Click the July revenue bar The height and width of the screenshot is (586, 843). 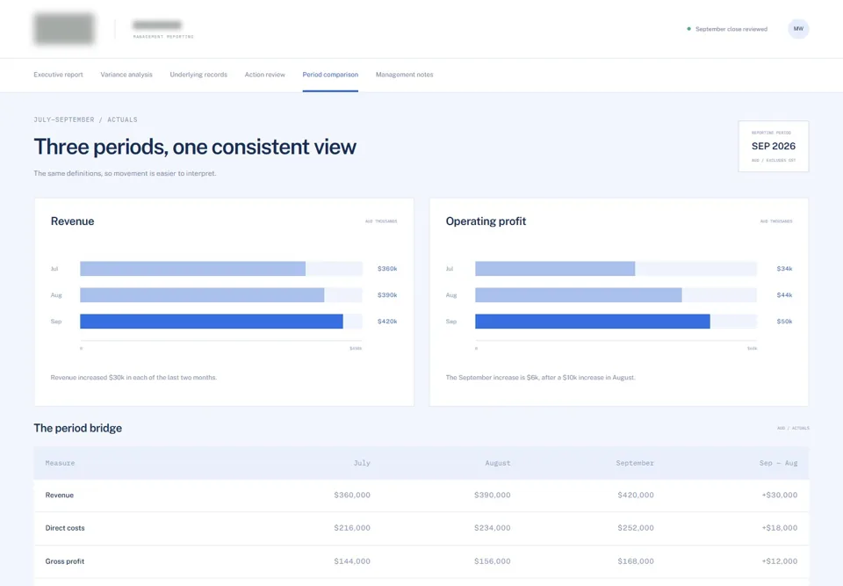pos(192,269)
